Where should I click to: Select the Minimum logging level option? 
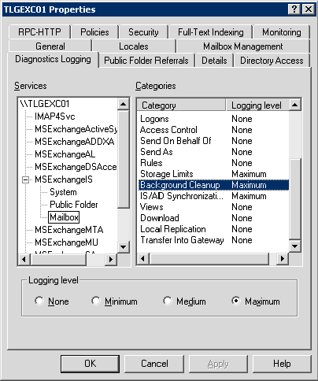click(96, 301)
